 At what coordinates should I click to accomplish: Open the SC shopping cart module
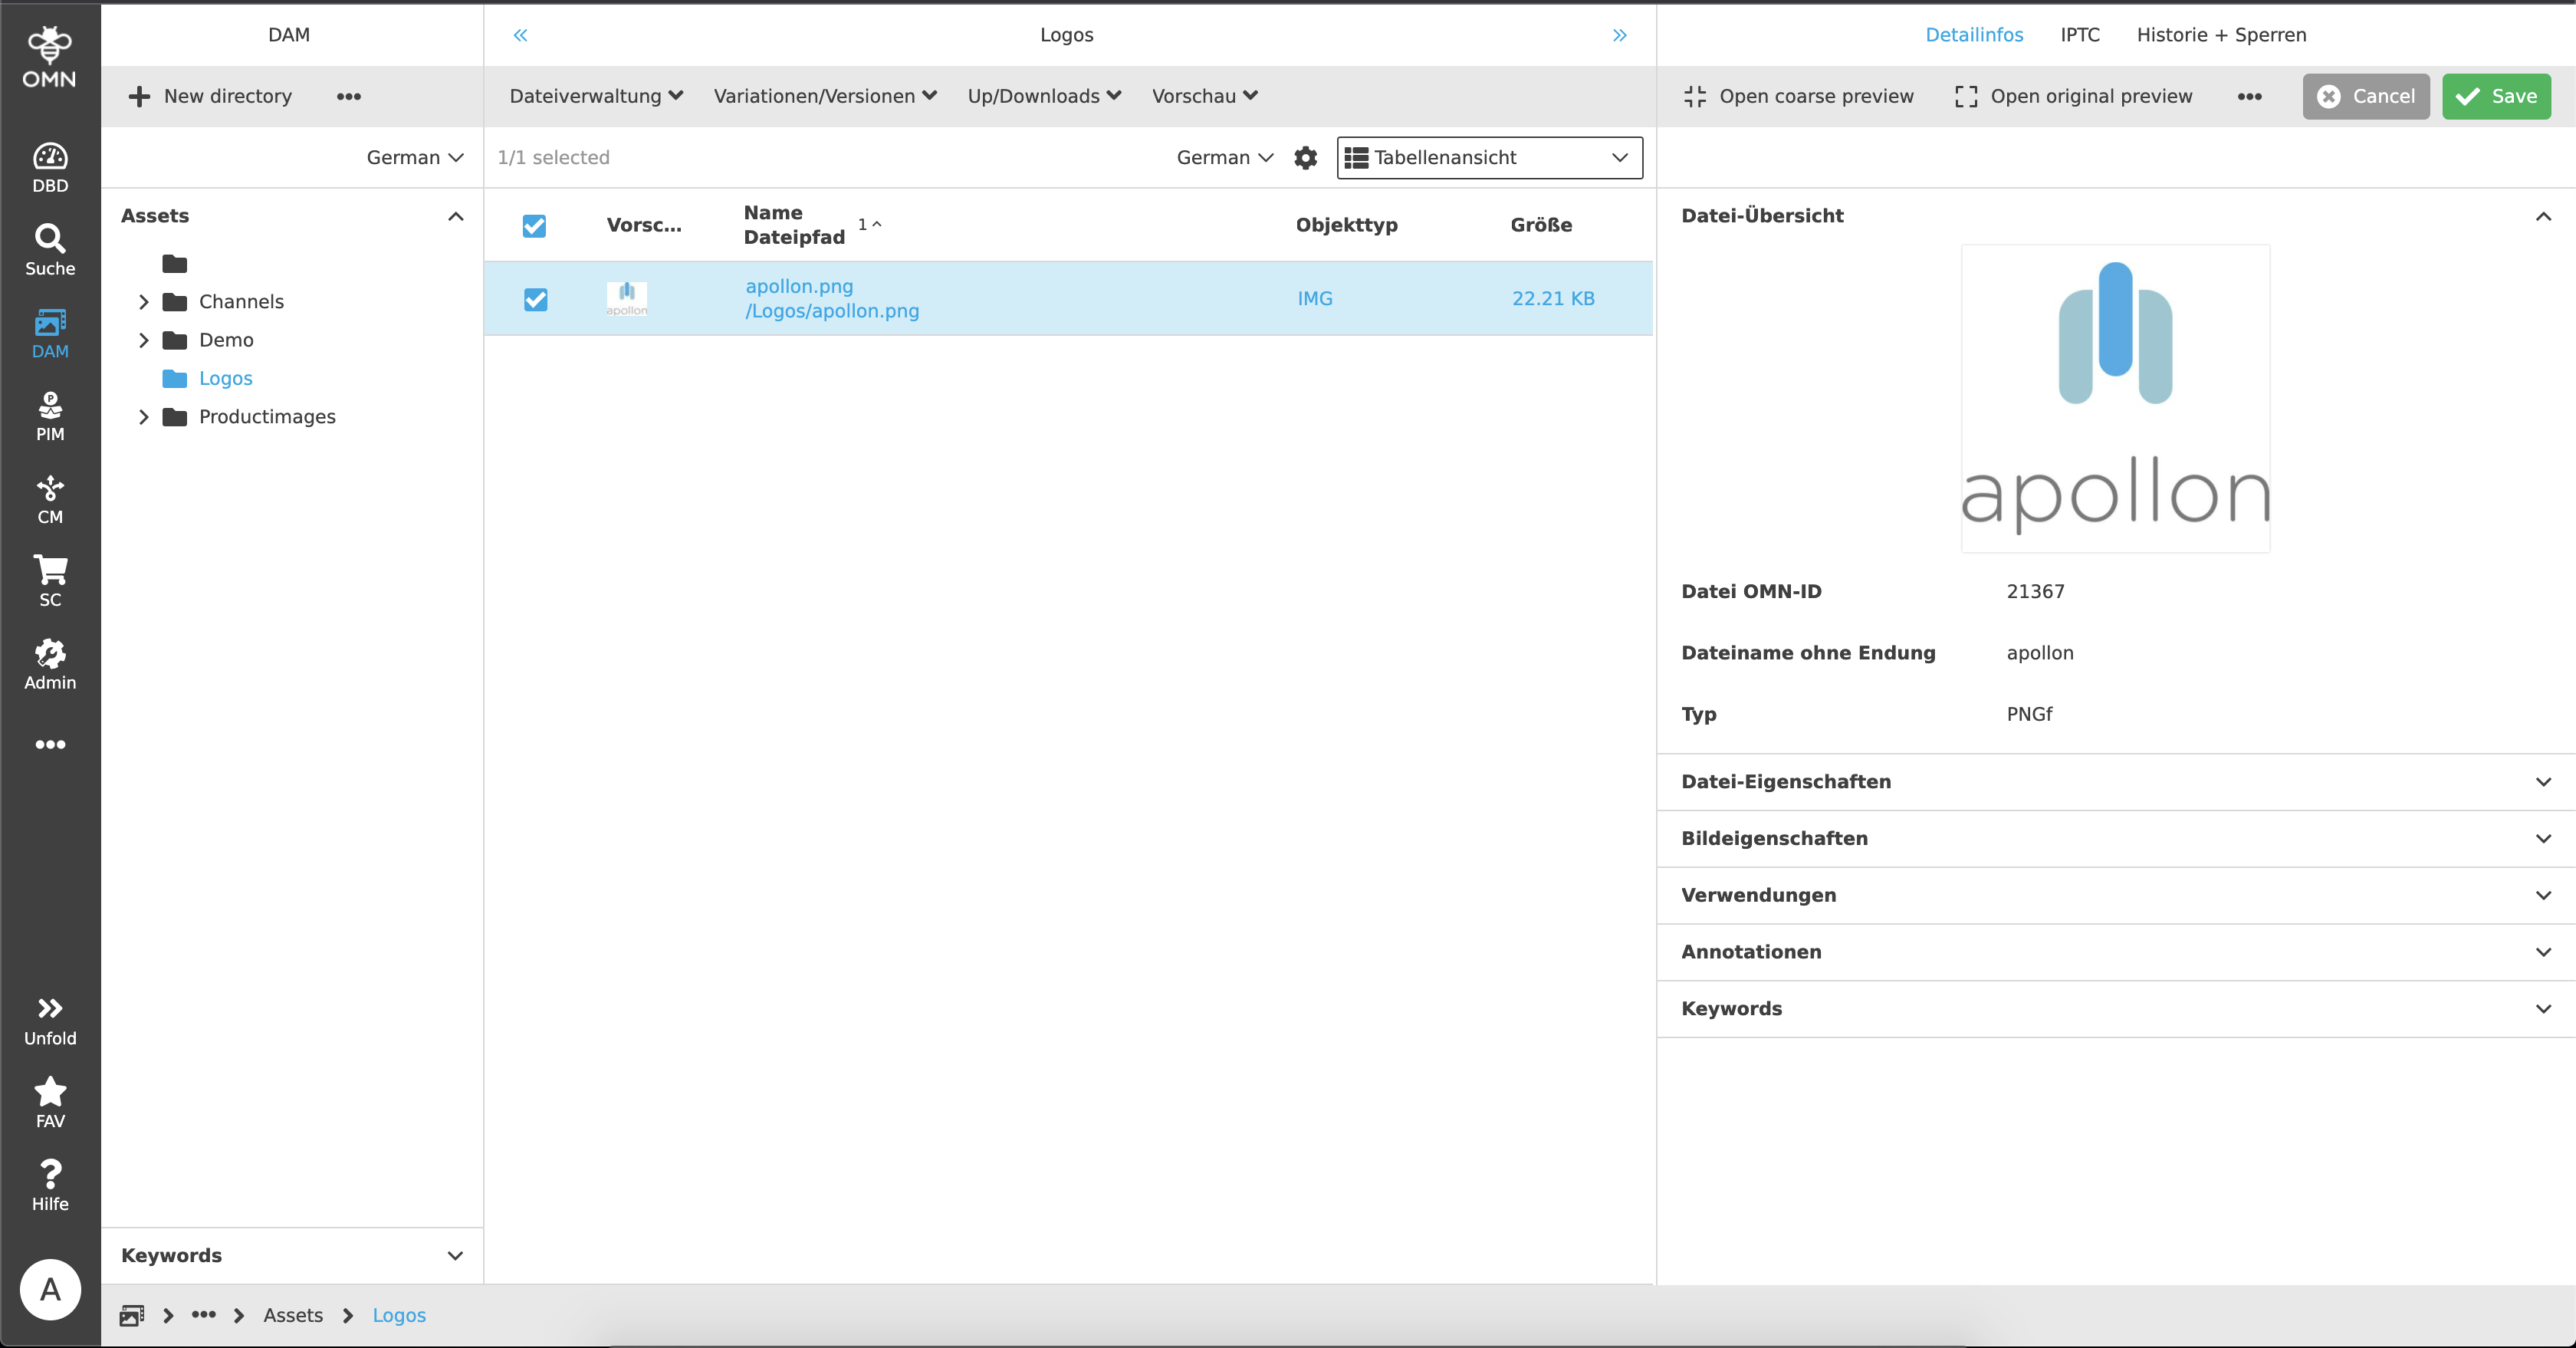tap(50, 580)
